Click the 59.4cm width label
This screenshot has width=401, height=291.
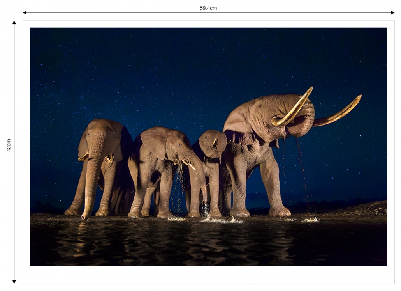click(x=208, y=8)
